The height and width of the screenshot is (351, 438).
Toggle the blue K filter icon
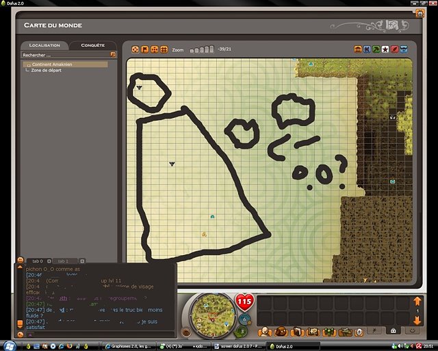click(x=367, y=49)
